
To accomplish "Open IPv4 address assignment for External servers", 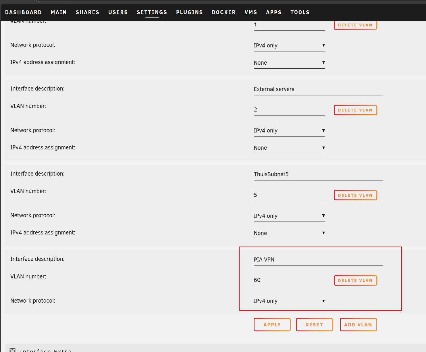I will click(289, 148).
